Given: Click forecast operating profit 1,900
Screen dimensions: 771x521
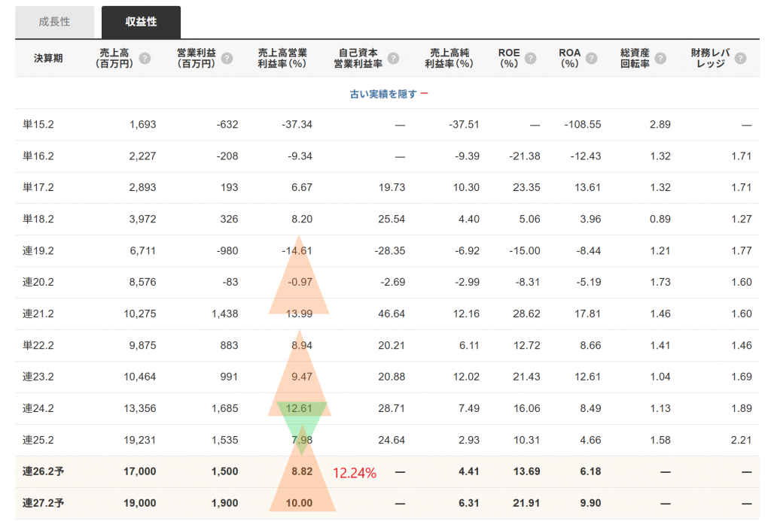Looking at the screenshot, I should point(224,503).
